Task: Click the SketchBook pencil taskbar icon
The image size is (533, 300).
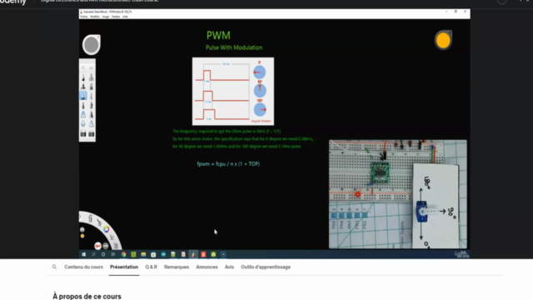Action: pyautogui.click(x=193, y=254)
